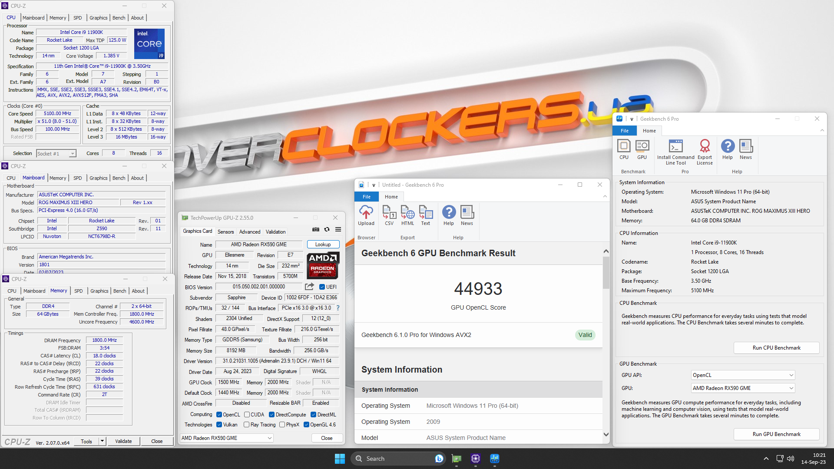Screen dimensions: 834x469
Task: Open Help in Untitled Geekbench window
Action: click(x=449, y=215)
